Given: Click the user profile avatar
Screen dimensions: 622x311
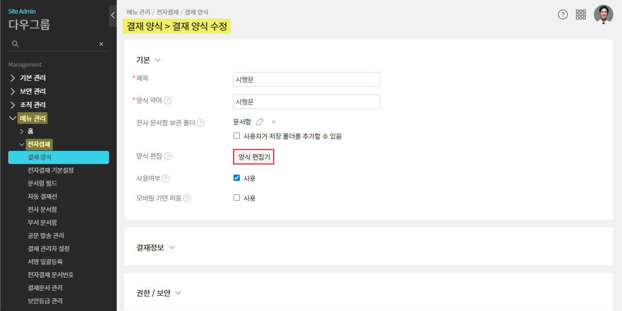Looking at the screenshot, I should point(603,15).
